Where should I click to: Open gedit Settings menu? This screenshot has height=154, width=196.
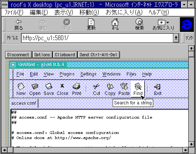88,74
